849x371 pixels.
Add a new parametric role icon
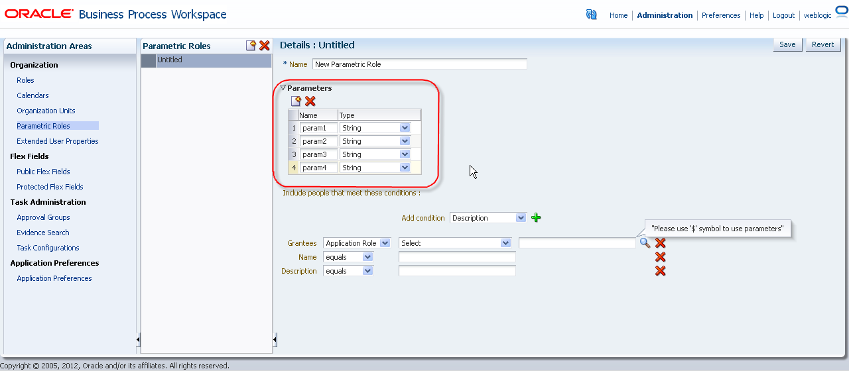(251, 45)
